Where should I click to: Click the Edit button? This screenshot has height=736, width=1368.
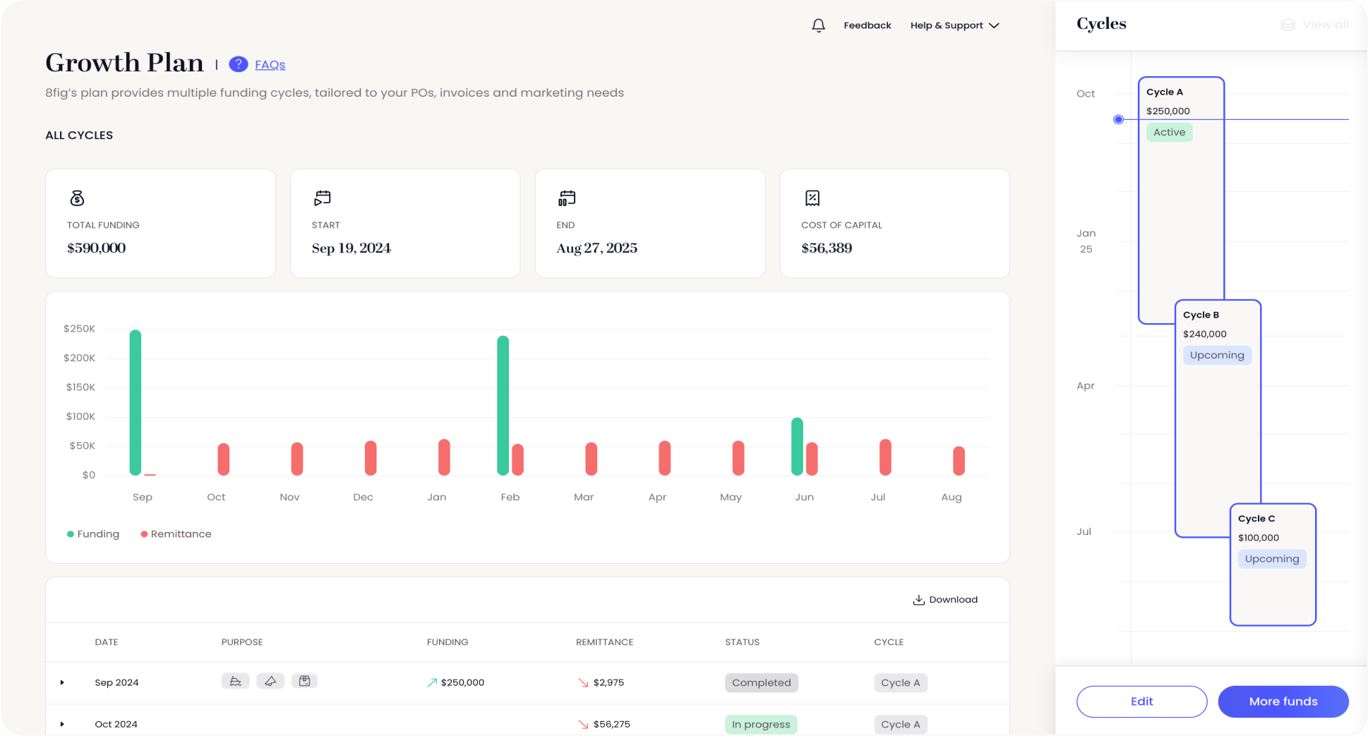click(1141, 701)
